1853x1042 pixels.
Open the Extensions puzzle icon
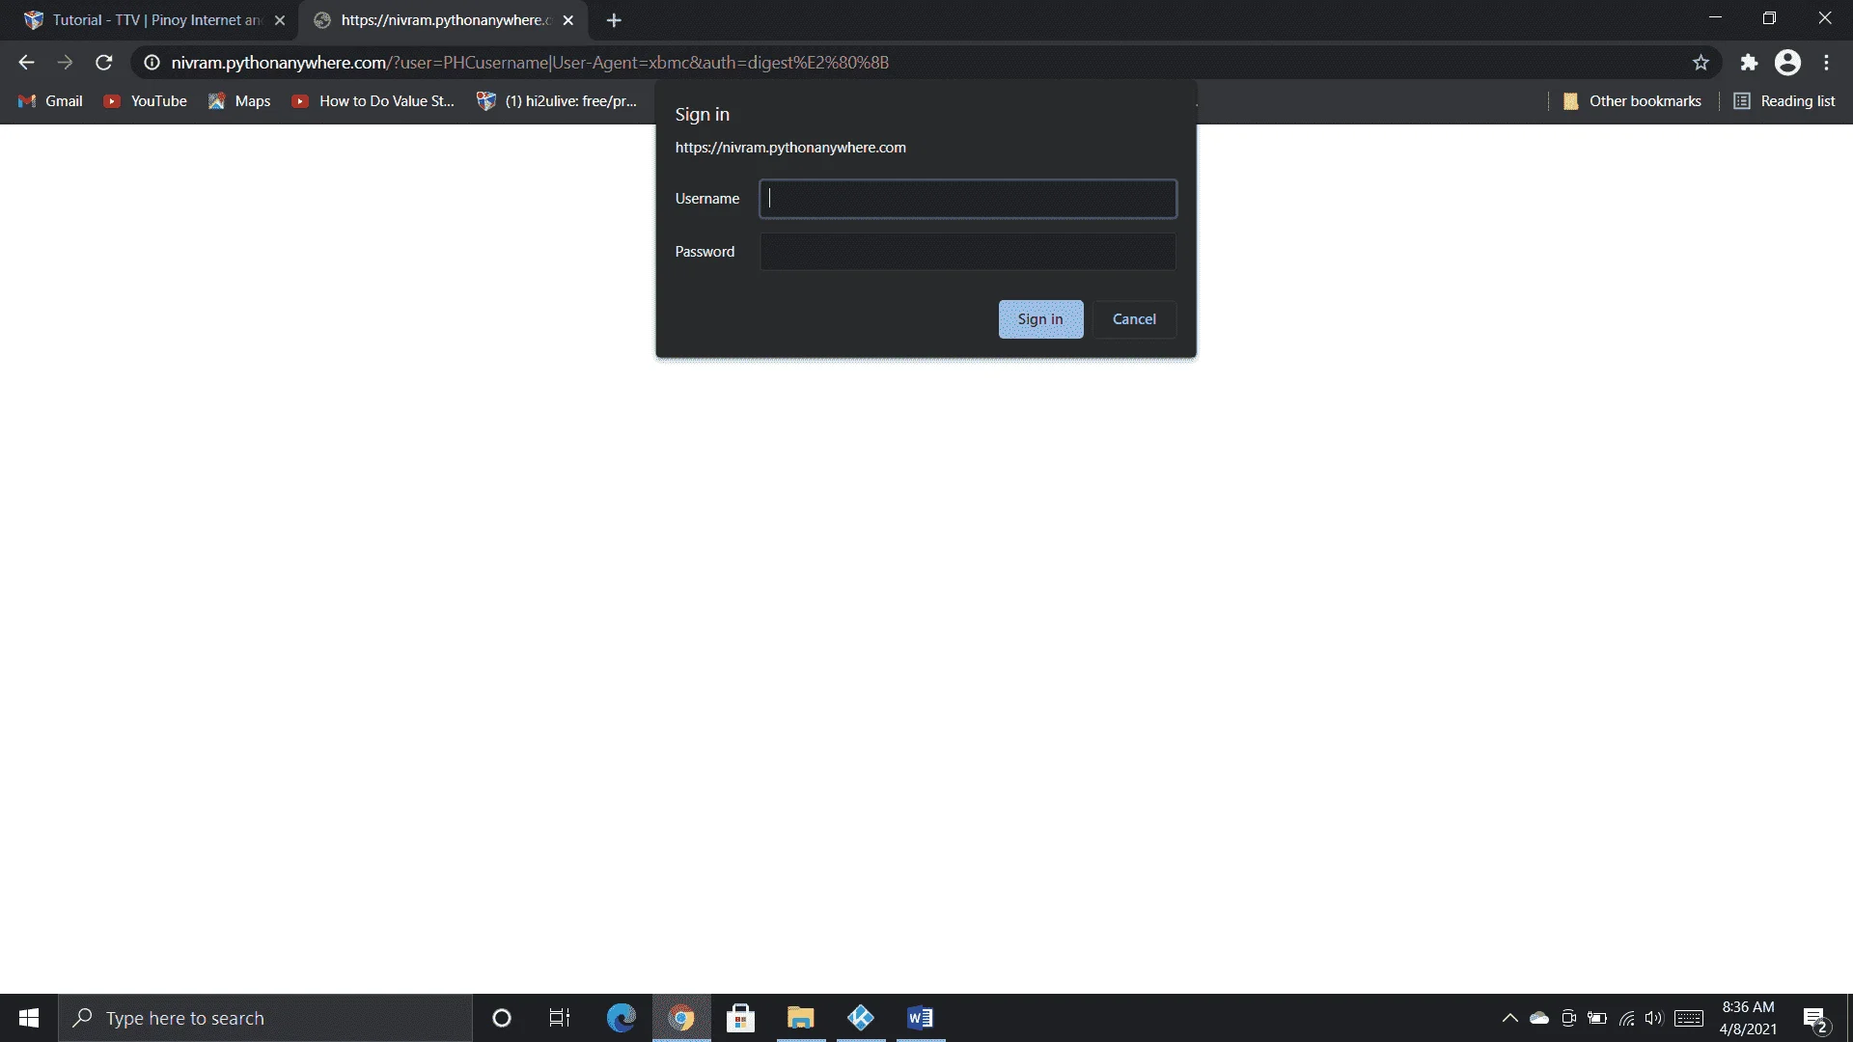(x=1749, y=63)
